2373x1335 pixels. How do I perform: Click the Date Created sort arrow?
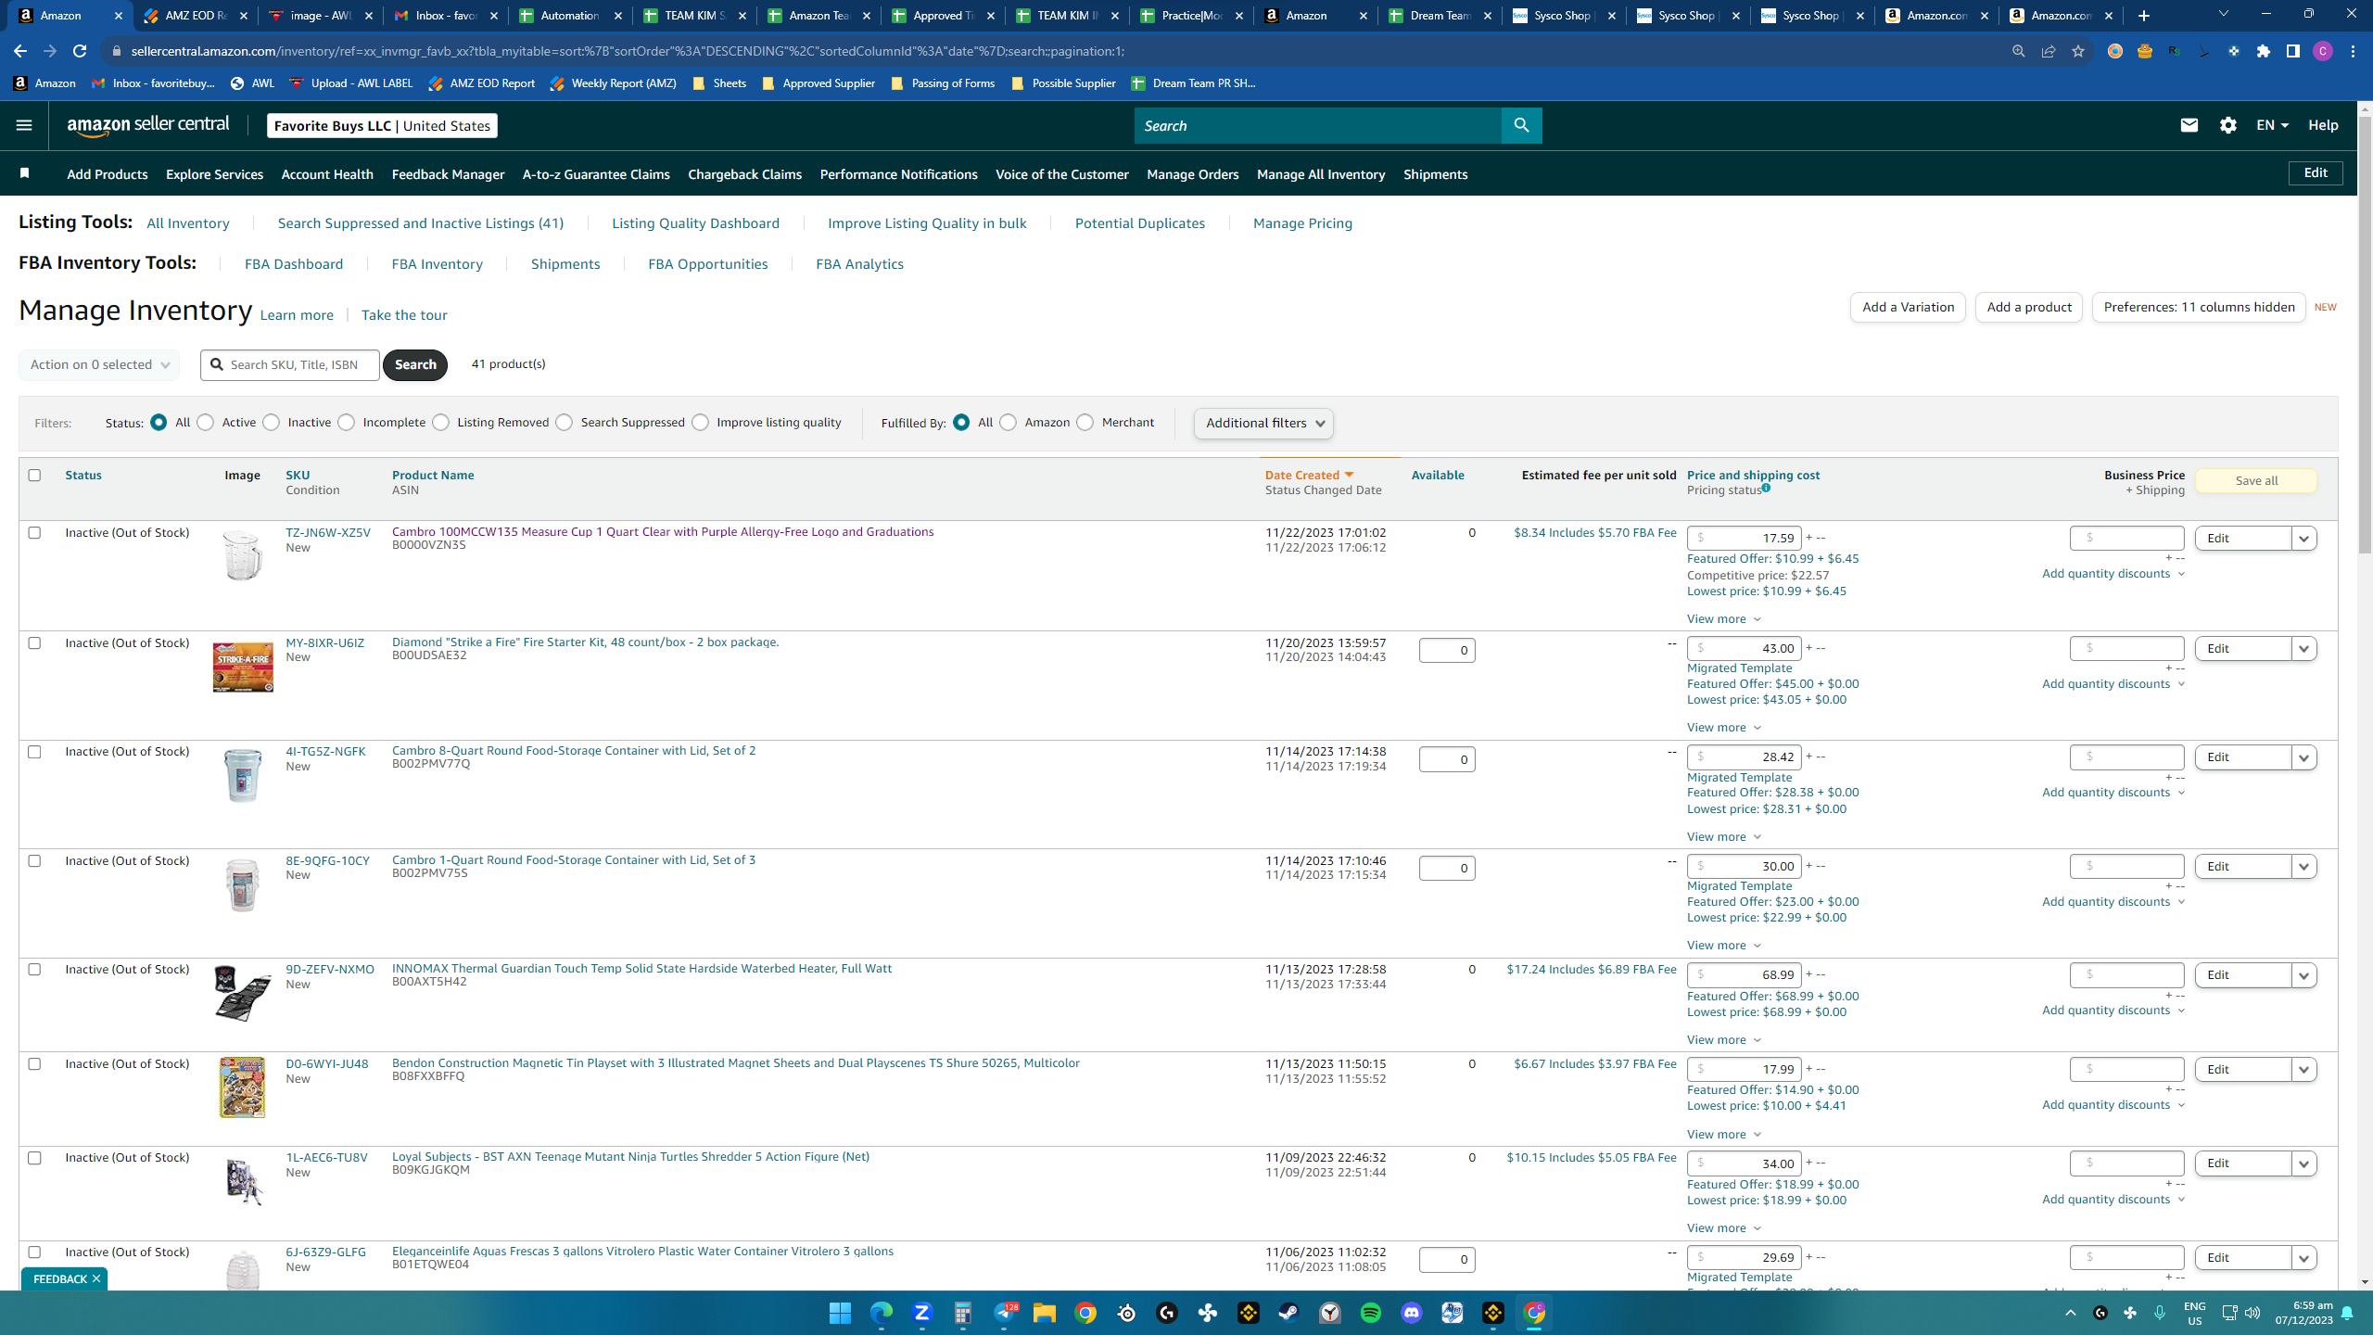click(x=1349, y=475)
